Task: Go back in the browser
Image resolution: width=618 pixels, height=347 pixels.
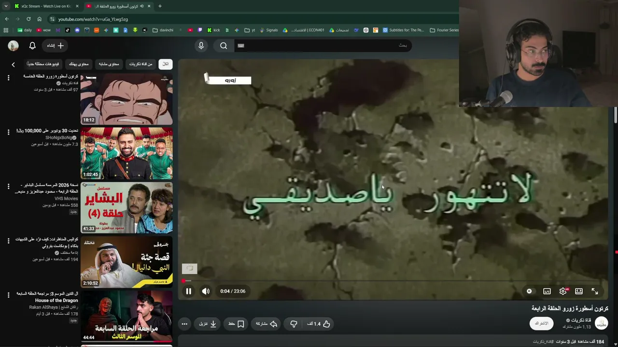Action: tap(7, 19)
